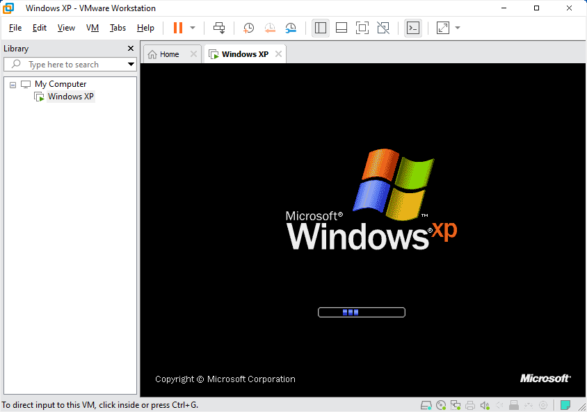Click the hard disk status icon

click(x=426, y=404)
